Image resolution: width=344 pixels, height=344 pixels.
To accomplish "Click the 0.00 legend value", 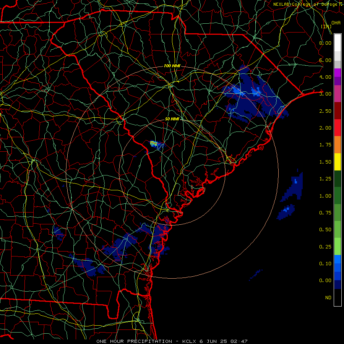I will [x=325, y=281].
